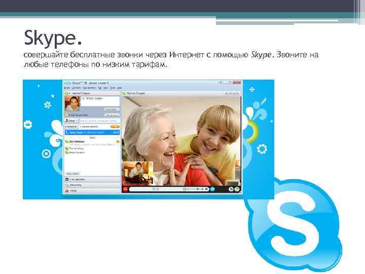Click the green status icon beside Thomas contact
Screen dimensions: 365x274
coord(66,148)
